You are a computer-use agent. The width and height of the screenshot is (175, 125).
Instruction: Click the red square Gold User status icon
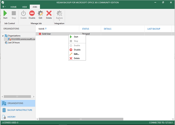point(40,34)
